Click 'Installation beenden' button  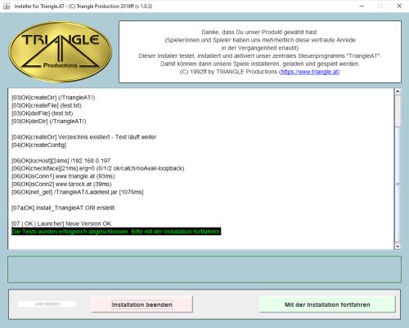[142, 304]
